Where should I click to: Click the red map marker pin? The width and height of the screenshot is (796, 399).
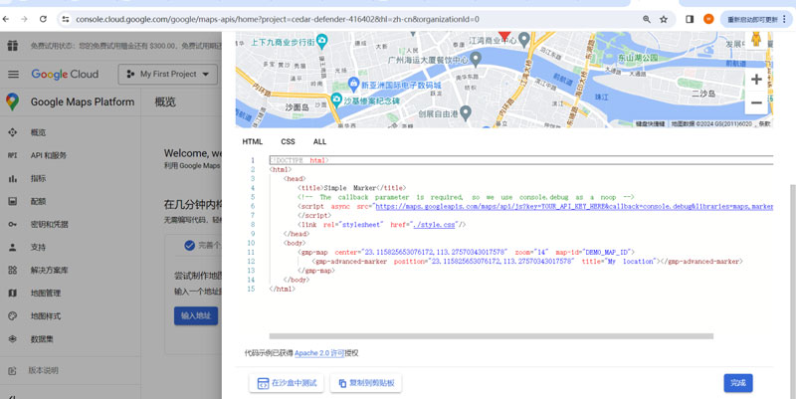click(503, 35)
